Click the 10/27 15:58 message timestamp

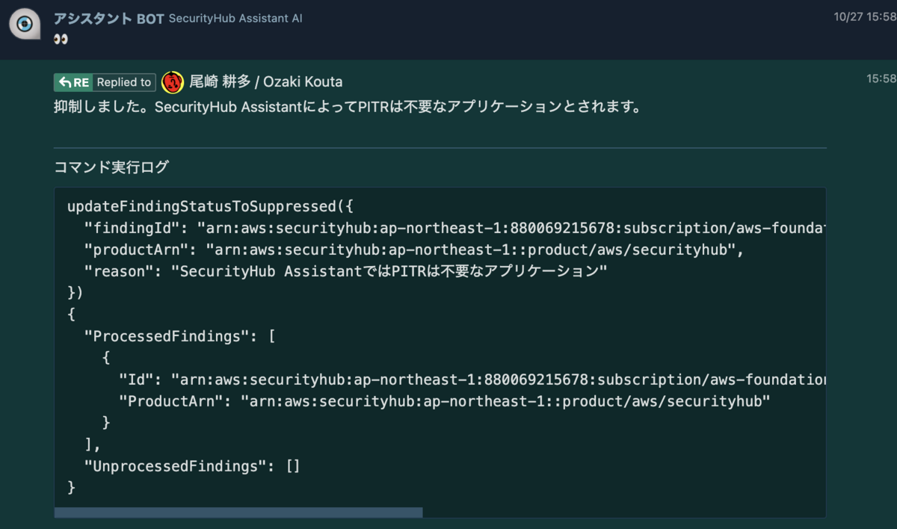pyautogui.click(x=865, y=16)
